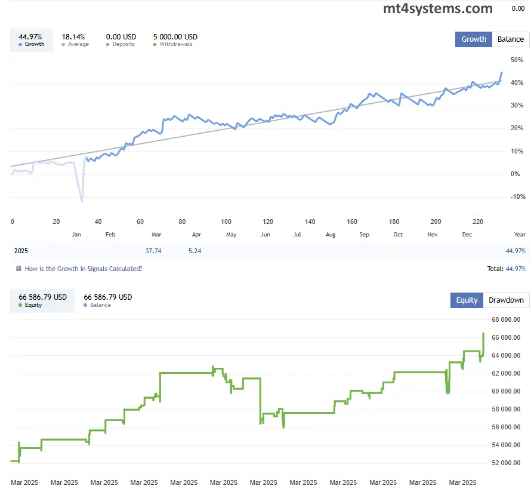
Task: Select the Equity view button
Action: 467,300
